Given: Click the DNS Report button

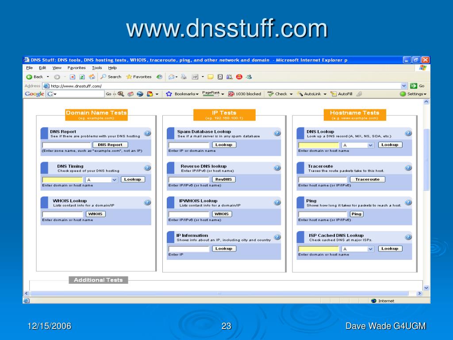Looking at the screenshot, I should tap(110, 145).
